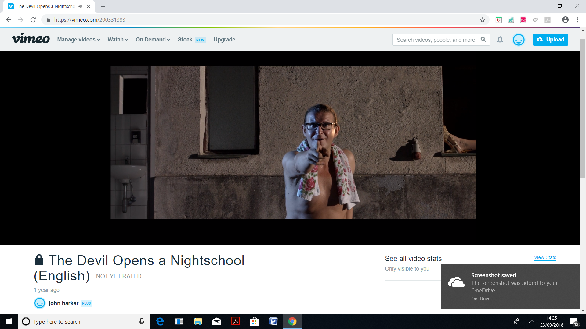Open the Action Center notifications icon
Viewport: 586px width, 329px height.
point(574,322)
